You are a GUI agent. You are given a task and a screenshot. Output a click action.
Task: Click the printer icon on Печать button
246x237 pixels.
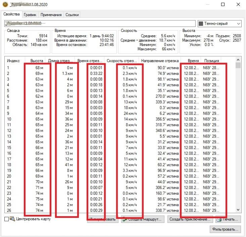tap(219, 220)
